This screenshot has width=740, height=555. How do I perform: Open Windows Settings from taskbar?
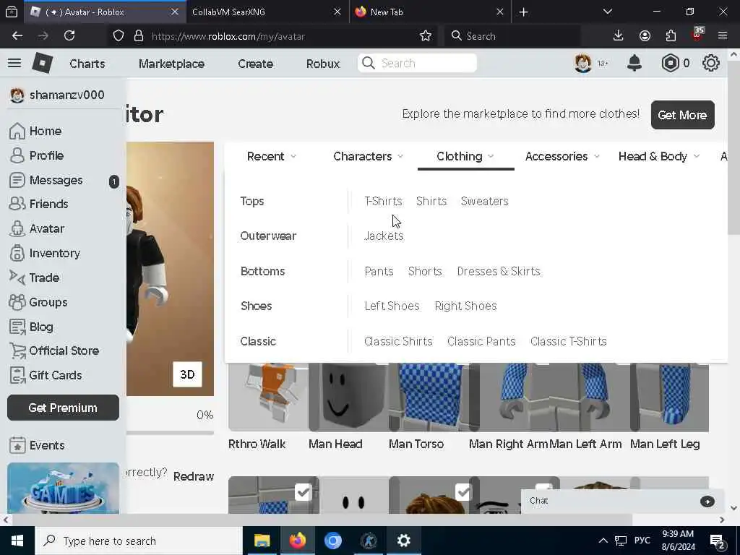tap(403, 541)
